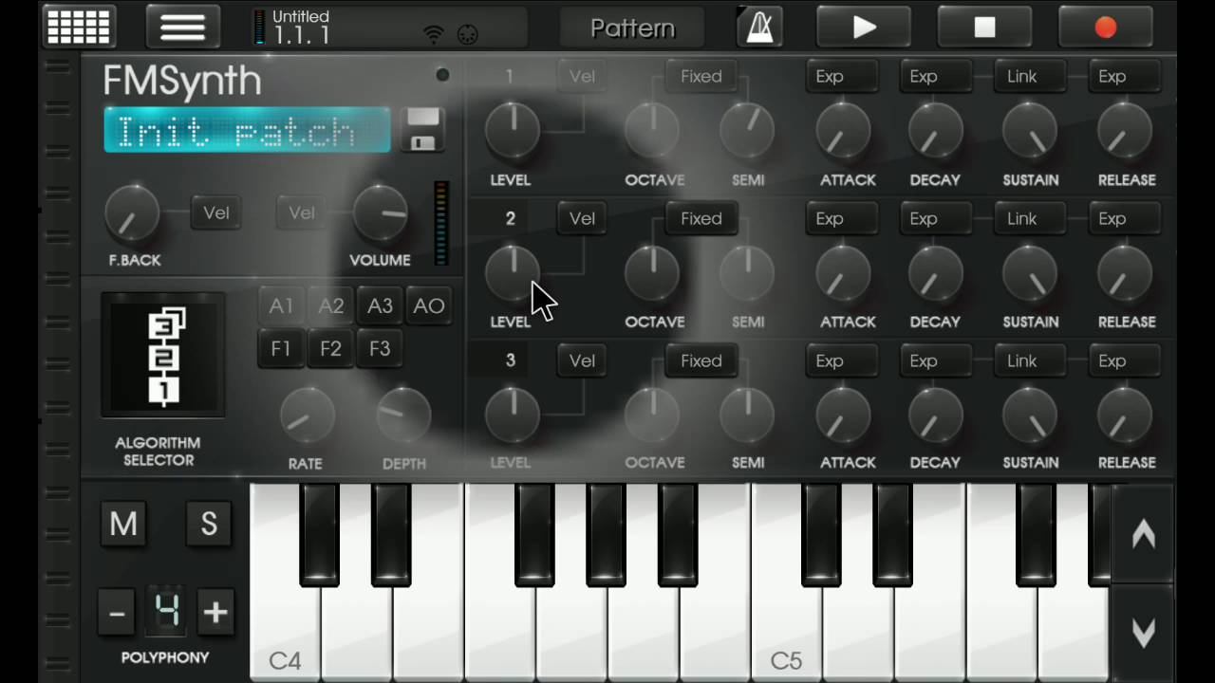Toggle Vel for the F.BACK knob
The image size is (1215, 683).
216,212
